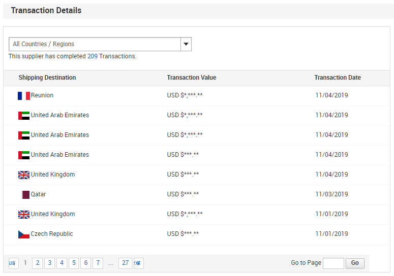
Task: Click the Reunion row transaction value
Action: pos(185,95)
